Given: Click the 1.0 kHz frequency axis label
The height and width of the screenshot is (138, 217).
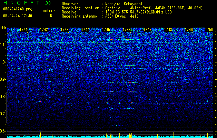Looking at the screenshot, I should (3, 62).
